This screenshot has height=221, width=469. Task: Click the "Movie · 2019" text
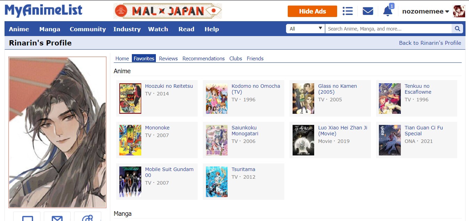coord(334,141)
